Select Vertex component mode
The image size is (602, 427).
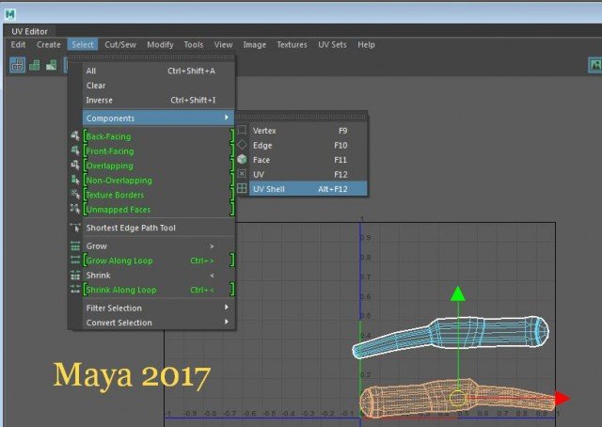click(x=309, y=131)
